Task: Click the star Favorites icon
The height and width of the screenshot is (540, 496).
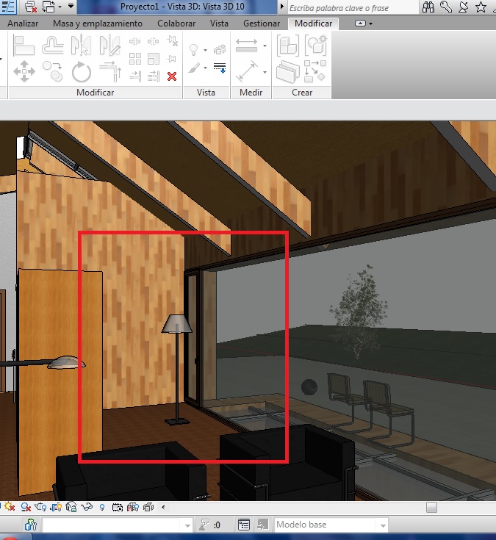Action: [x=480, y=7]
